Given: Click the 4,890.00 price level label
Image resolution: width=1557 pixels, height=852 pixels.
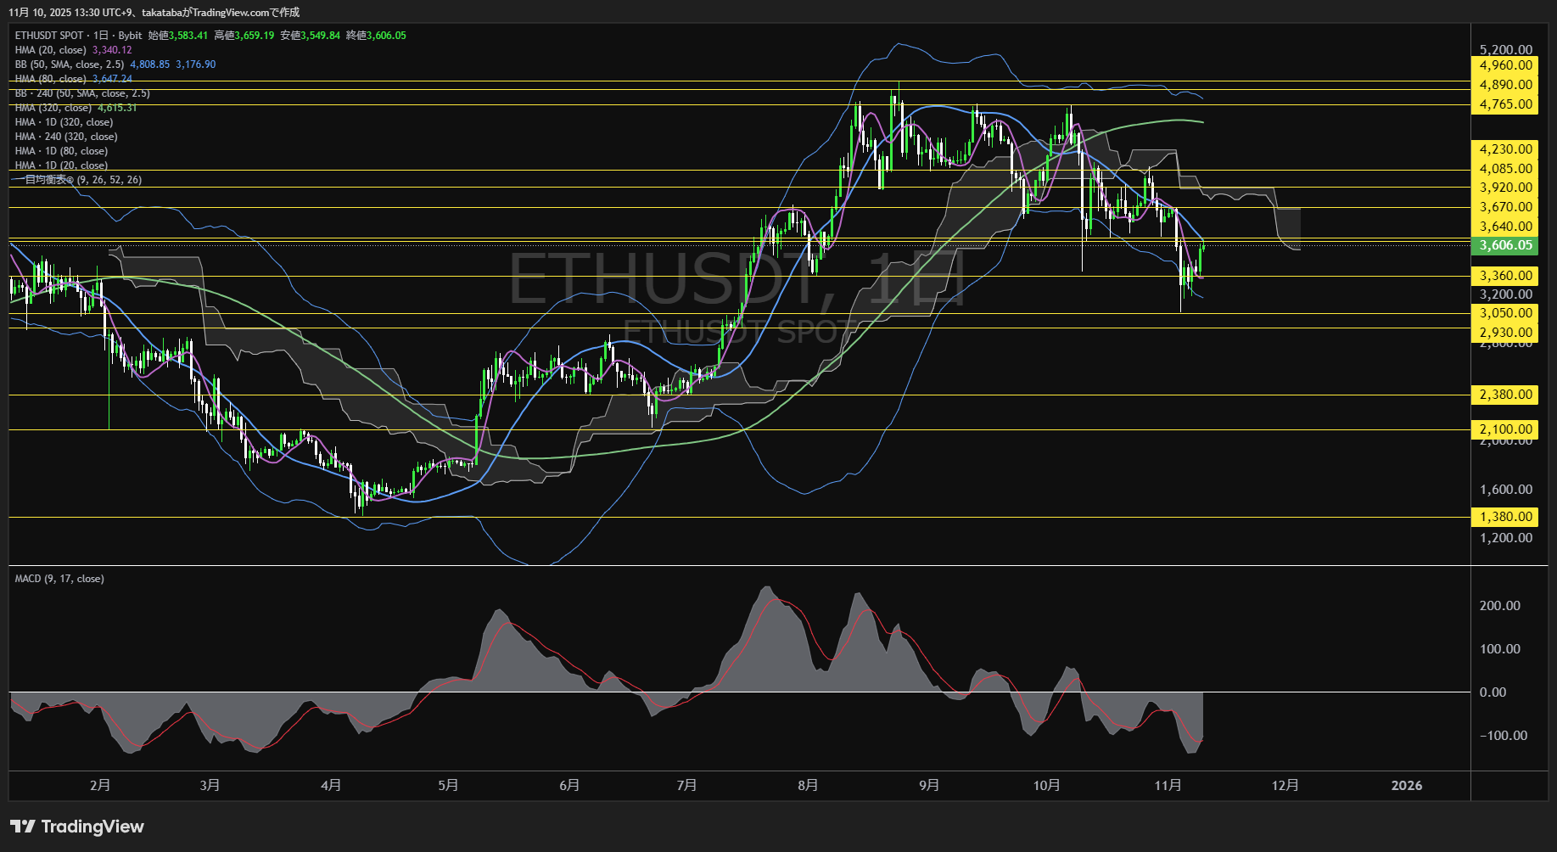Looking at the screenshot, I should click(1505, 85).
